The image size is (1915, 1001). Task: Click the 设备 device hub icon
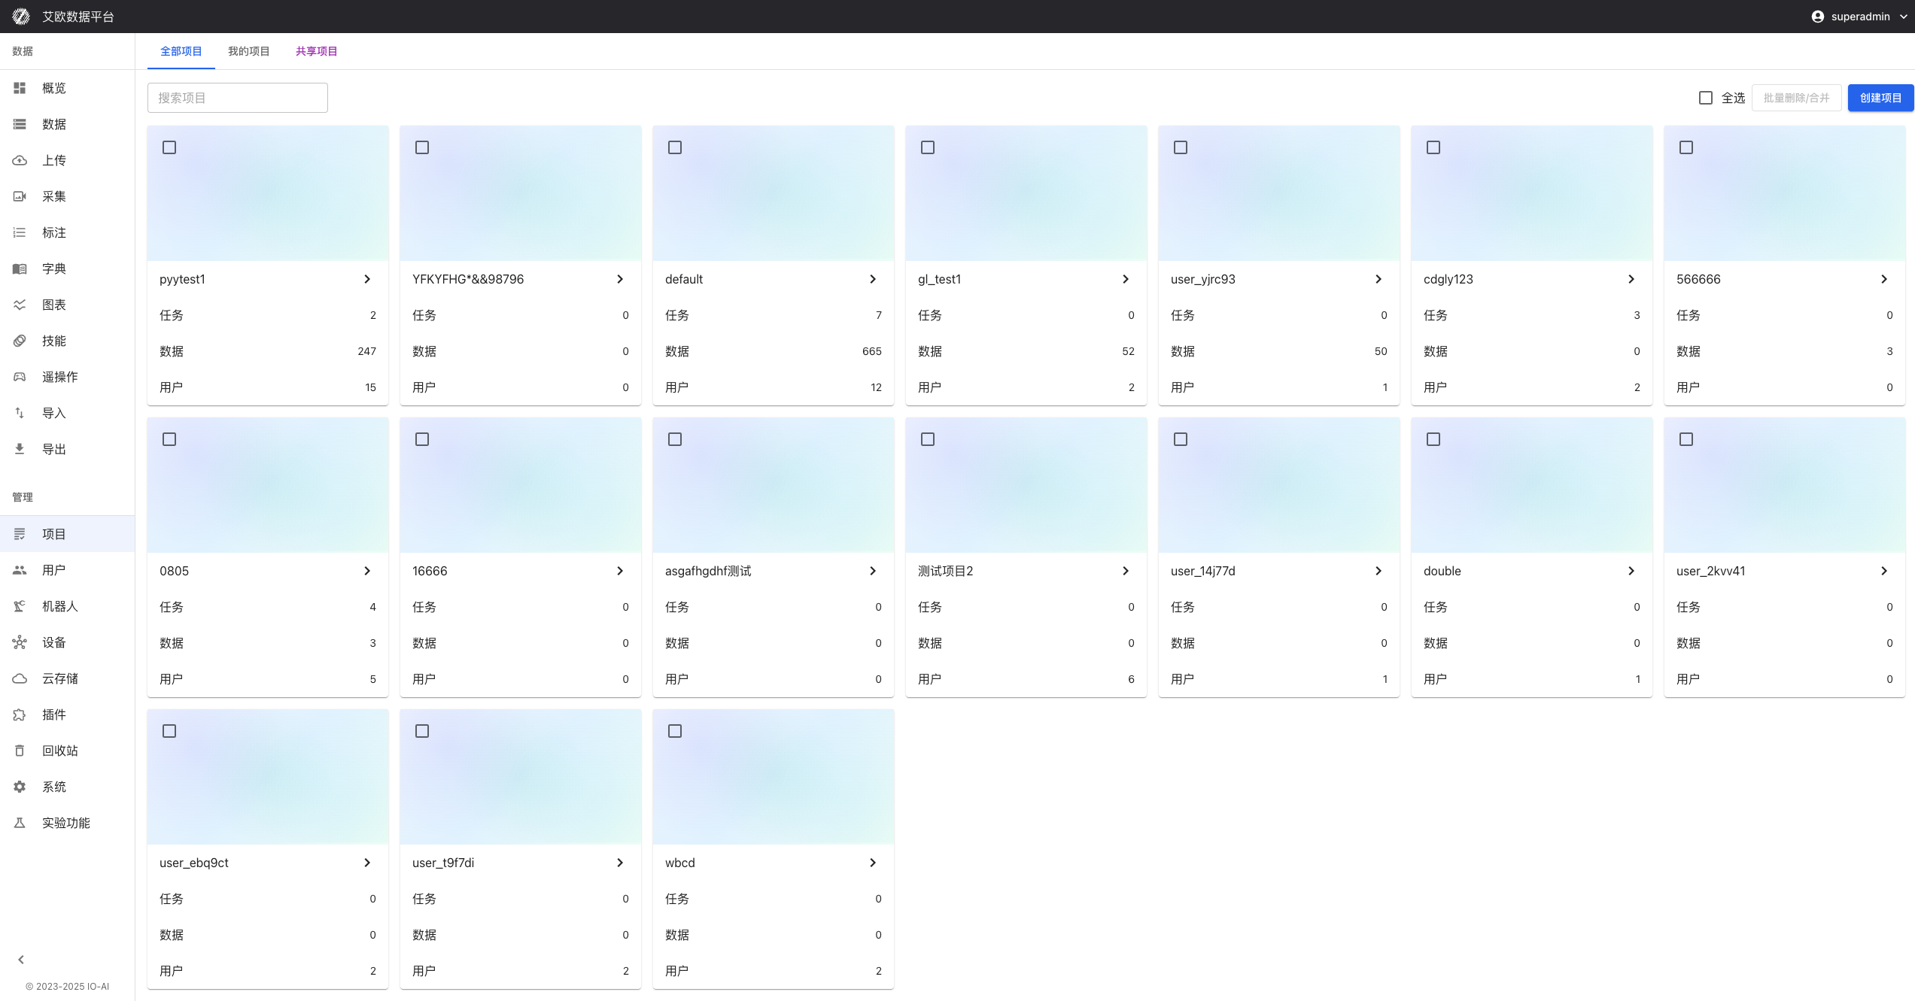(20, 642)
